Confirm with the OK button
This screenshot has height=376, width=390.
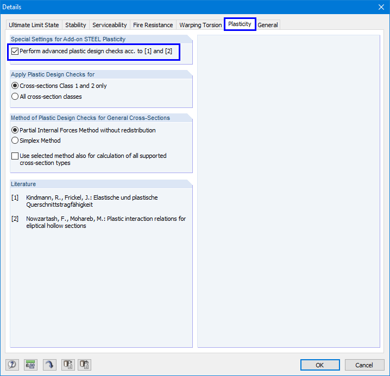pyautogui.click(x=320, y=365)
